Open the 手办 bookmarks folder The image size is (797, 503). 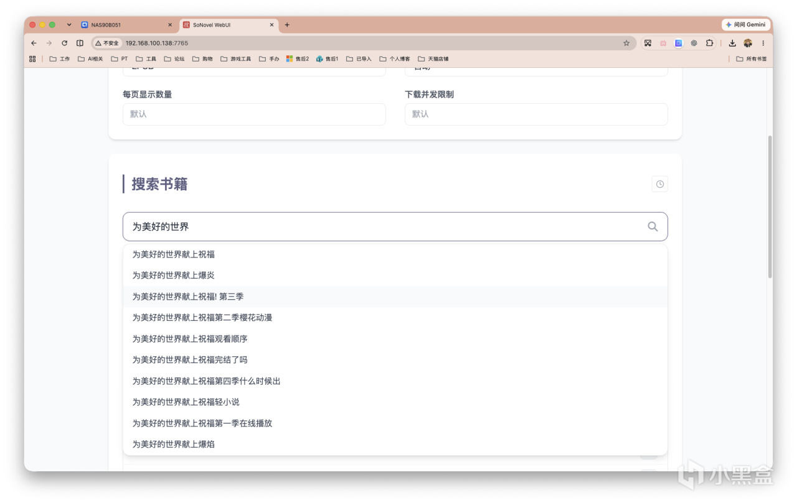269,58
